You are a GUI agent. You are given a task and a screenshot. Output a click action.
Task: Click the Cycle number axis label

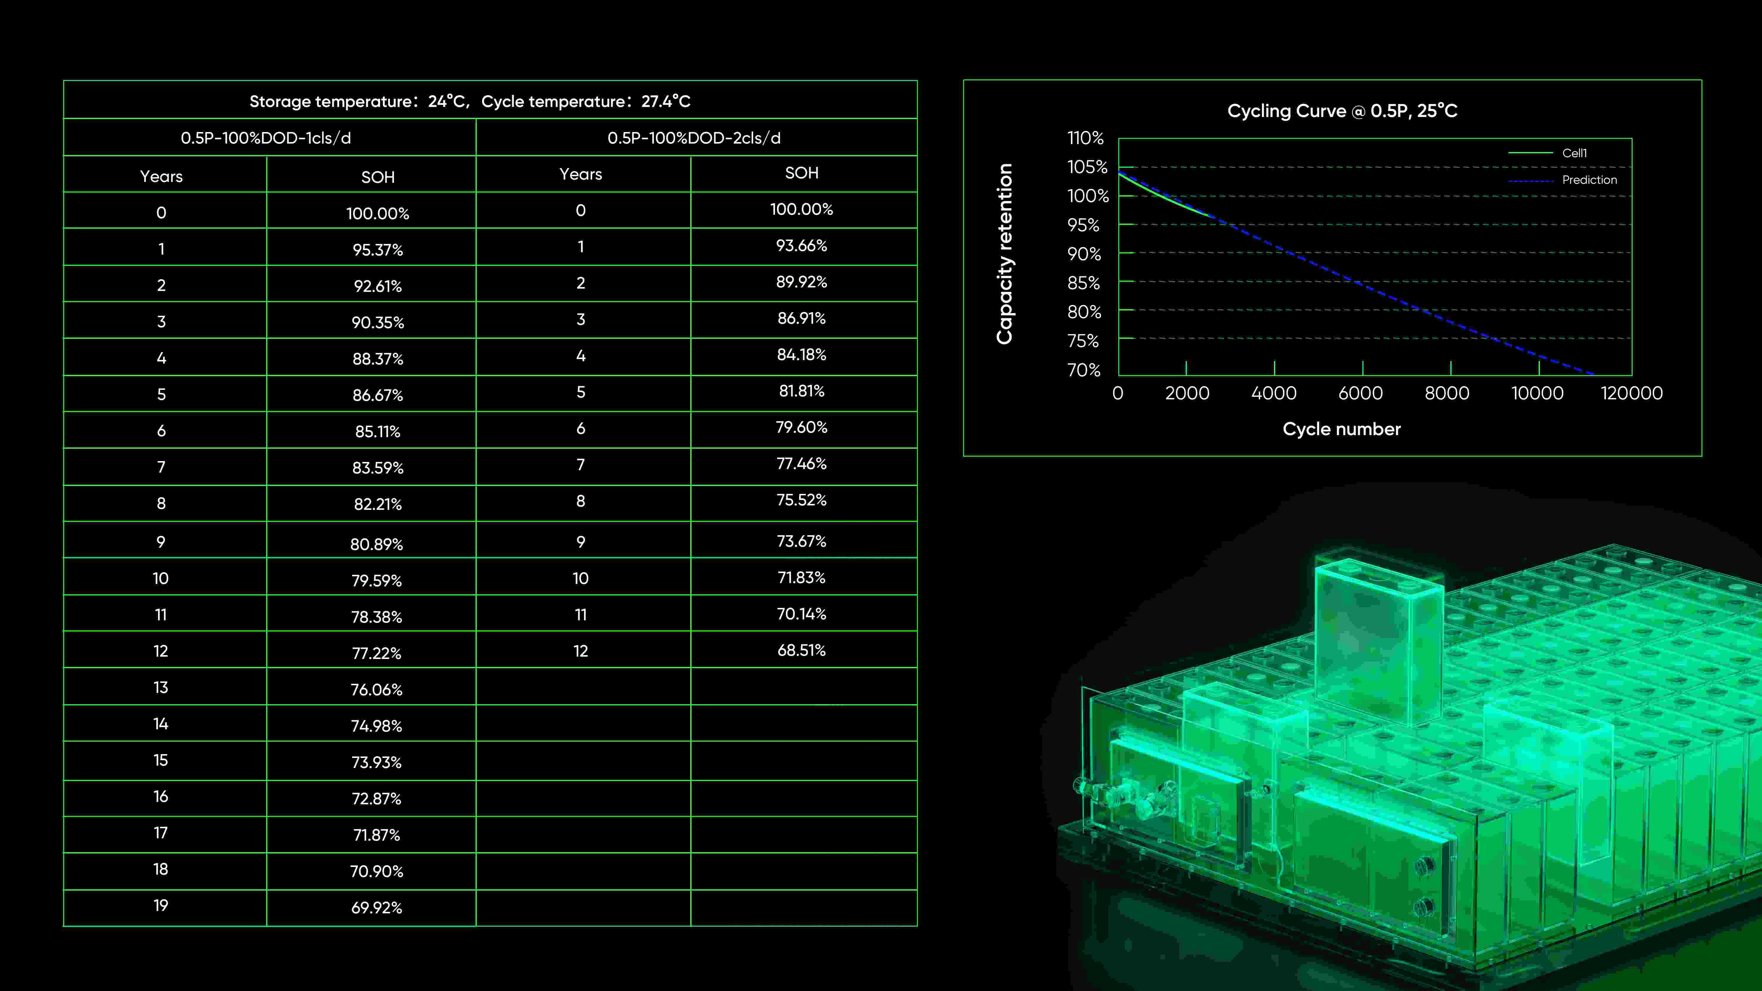[x=1341, y=429]
